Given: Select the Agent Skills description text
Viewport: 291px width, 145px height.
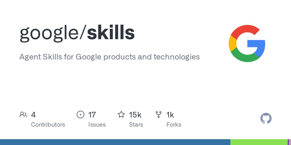Looking at the screenshot, I should 109,57.
